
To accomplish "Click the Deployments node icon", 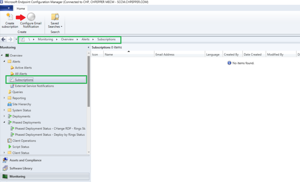I will coord(10,116).
